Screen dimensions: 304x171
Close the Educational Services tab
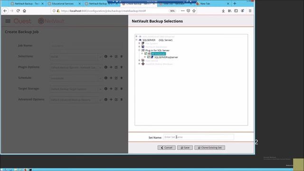[79, 3]
